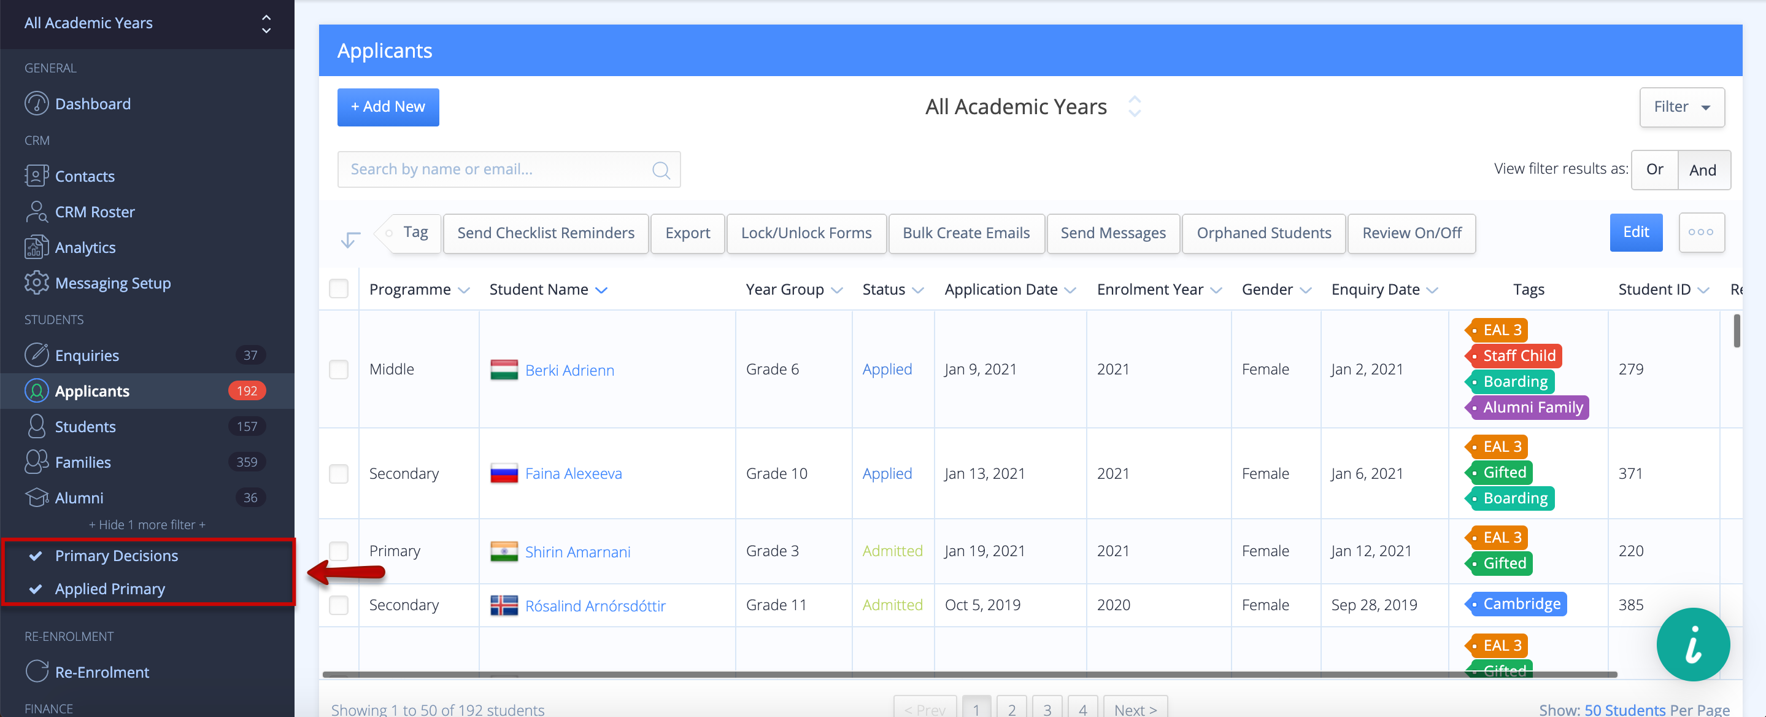This screenshot has width=1766, height=717.
Task: Open Shirin Amarnani's applicant link
Action: point(577,552)
